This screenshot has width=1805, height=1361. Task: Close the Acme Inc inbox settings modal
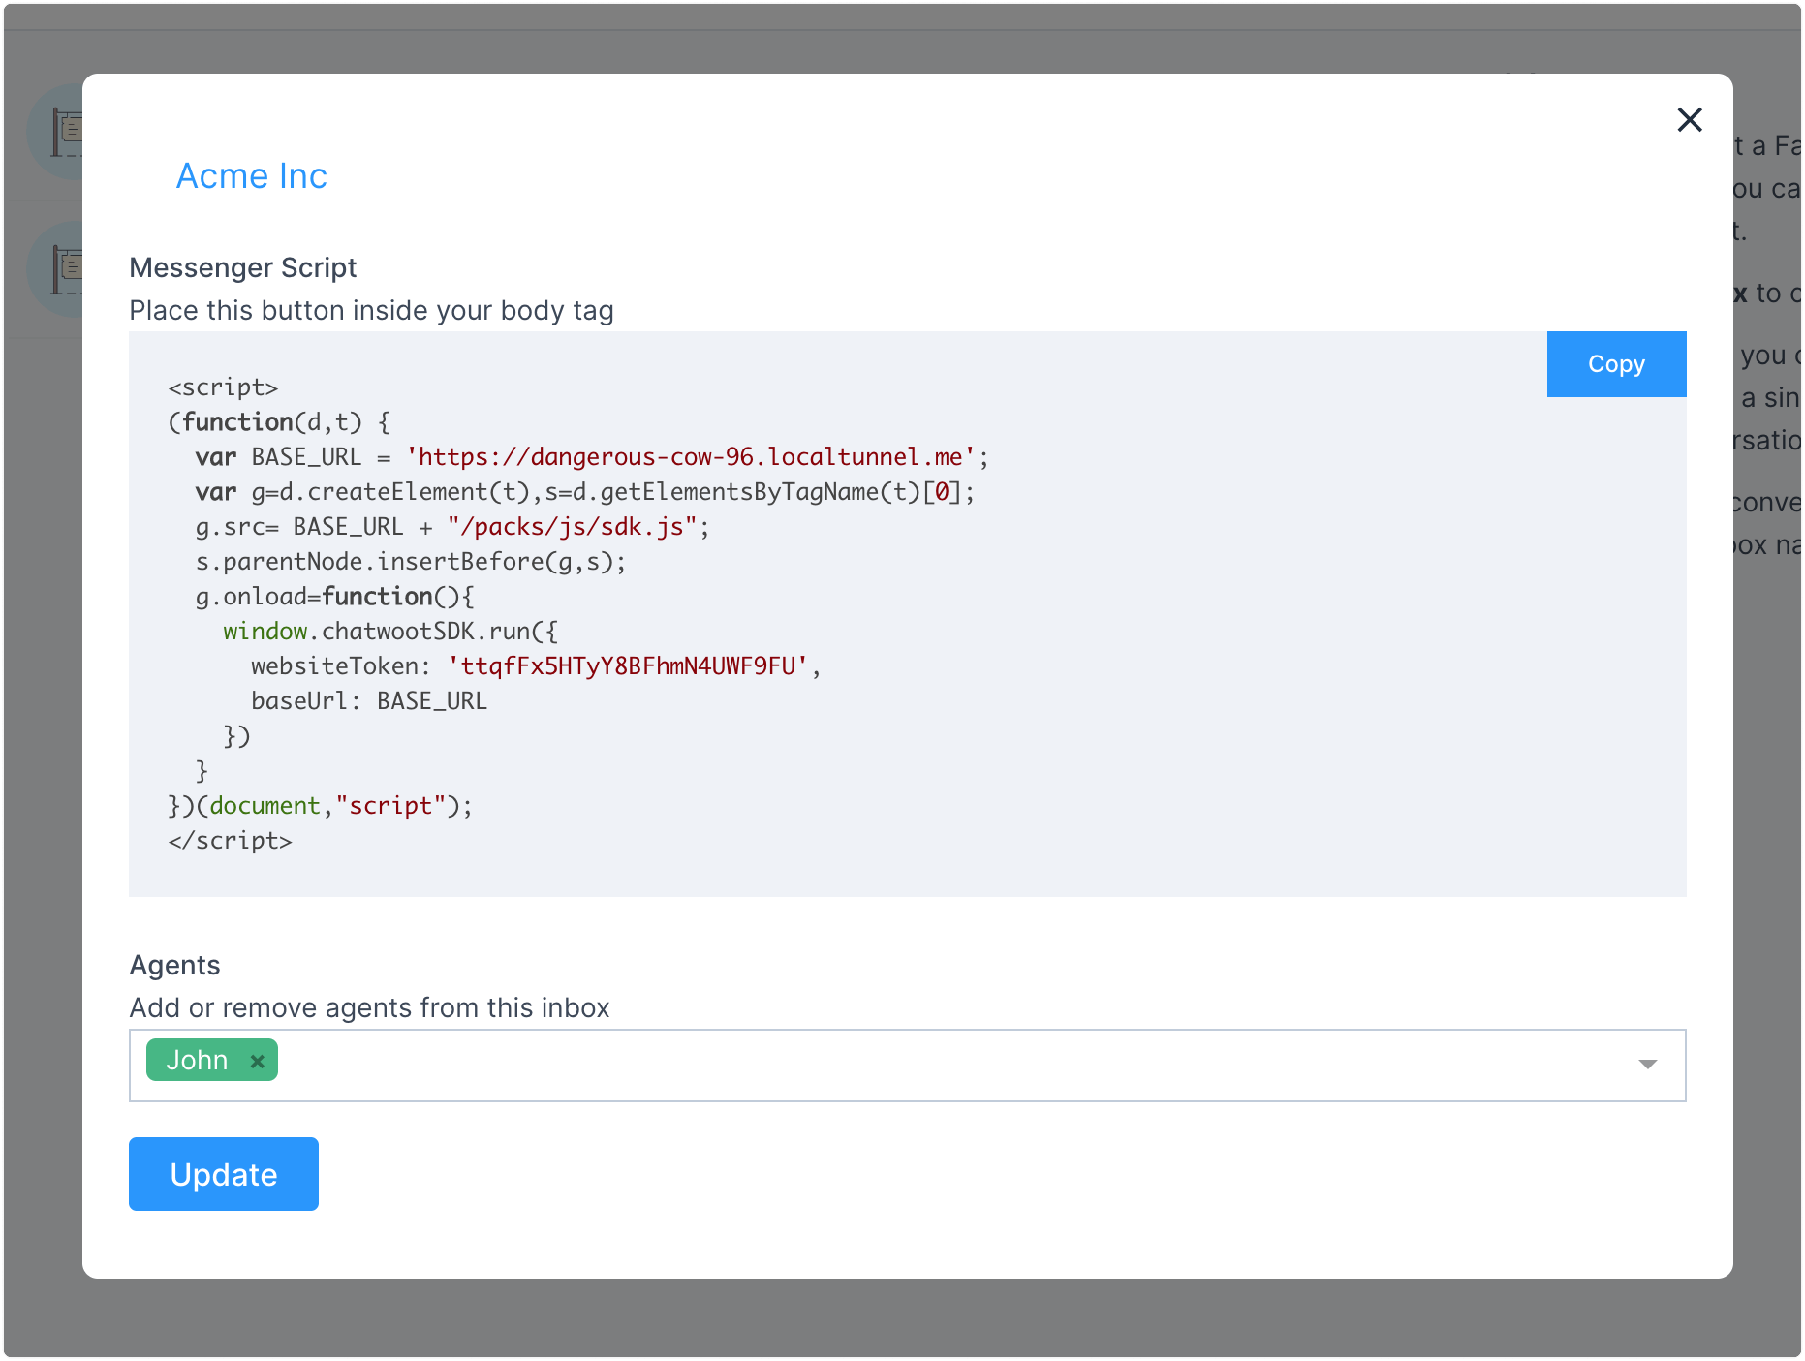point(1689,119)
